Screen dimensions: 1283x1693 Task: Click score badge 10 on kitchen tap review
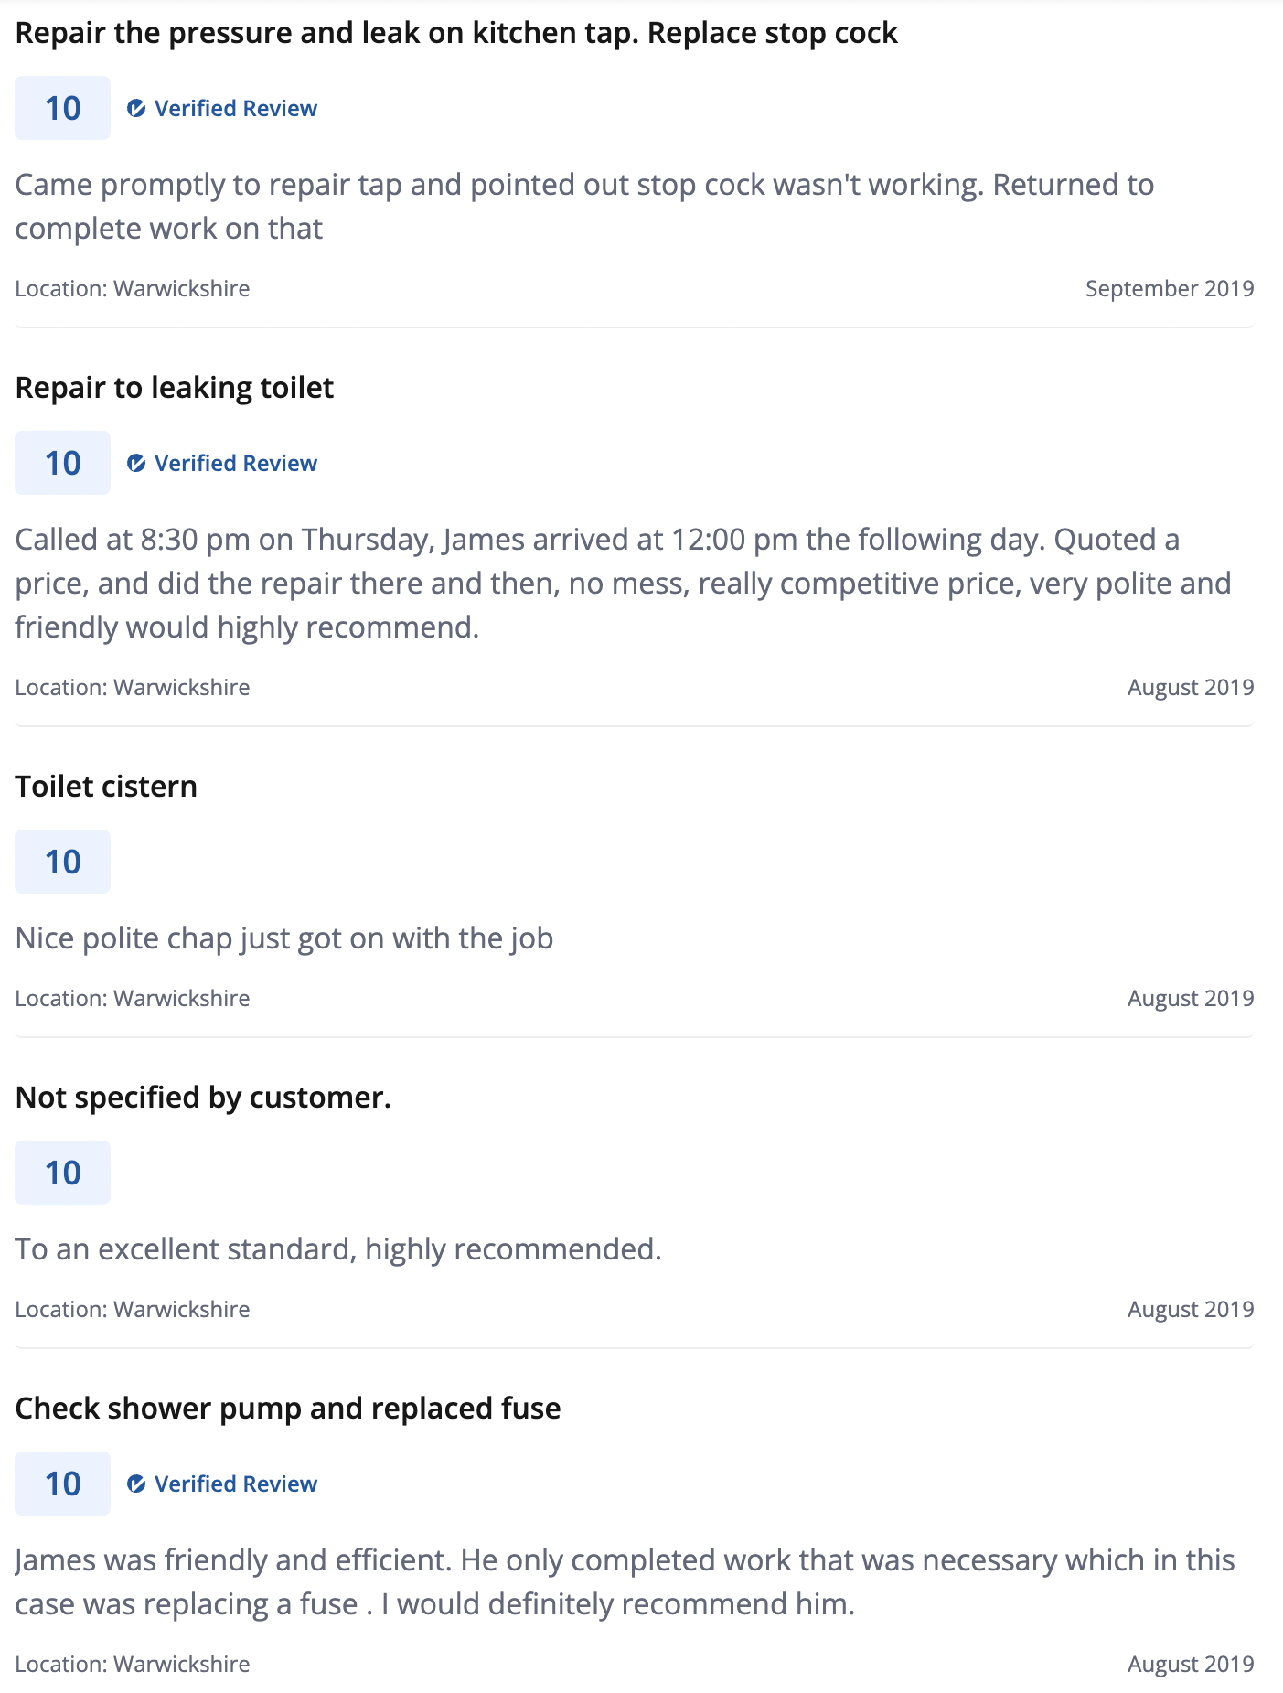62,108
